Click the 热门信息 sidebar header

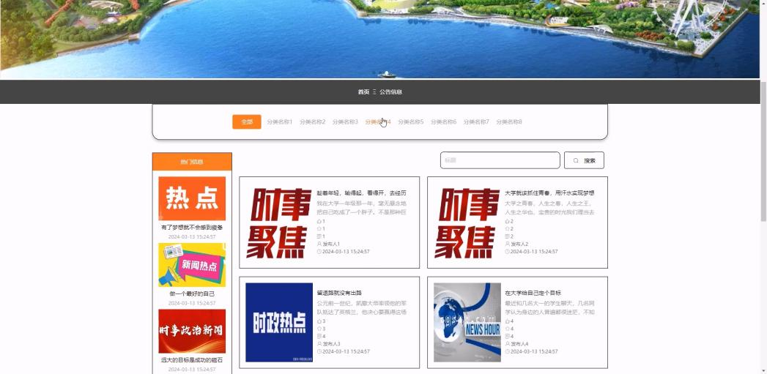tap(192, 162)
